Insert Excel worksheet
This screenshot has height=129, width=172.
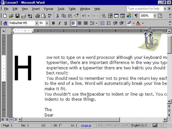[123, 16]
